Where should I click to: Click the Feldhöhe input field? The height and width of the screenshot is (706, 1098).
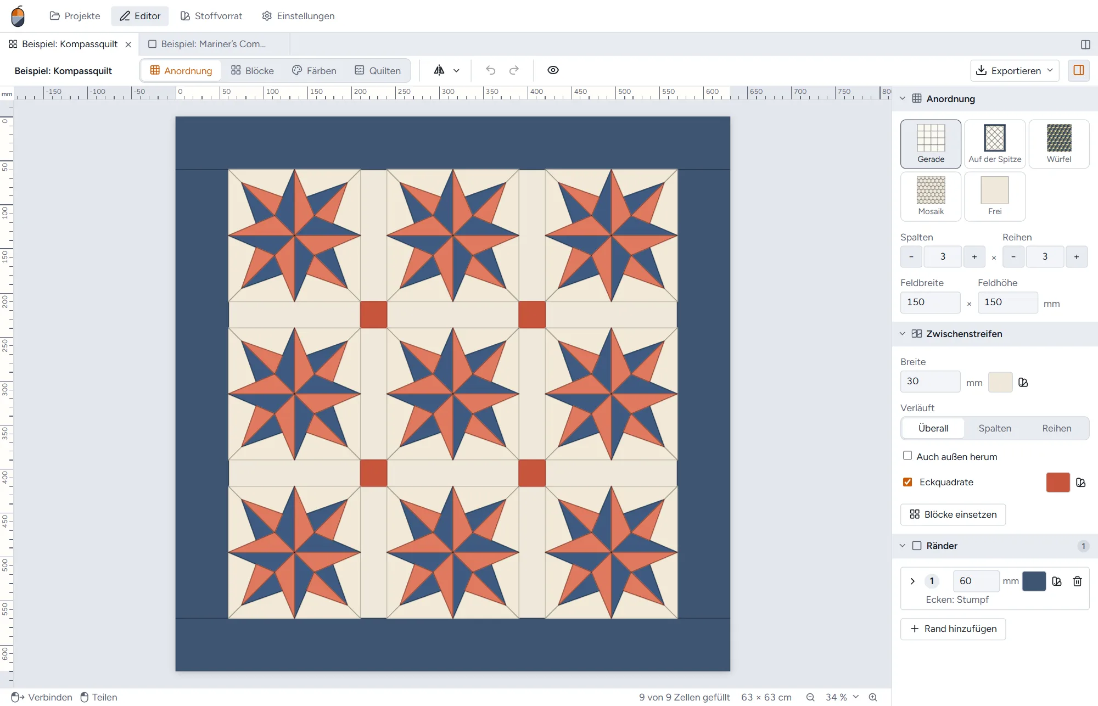[x=1008, y=302]
